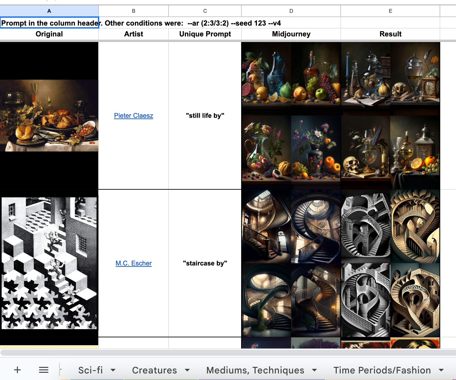The width and height of the screenshot is (456, 380).
Task: Expand the Mediums, Techniques tab dropdown arrow
Action: [314, 370]
